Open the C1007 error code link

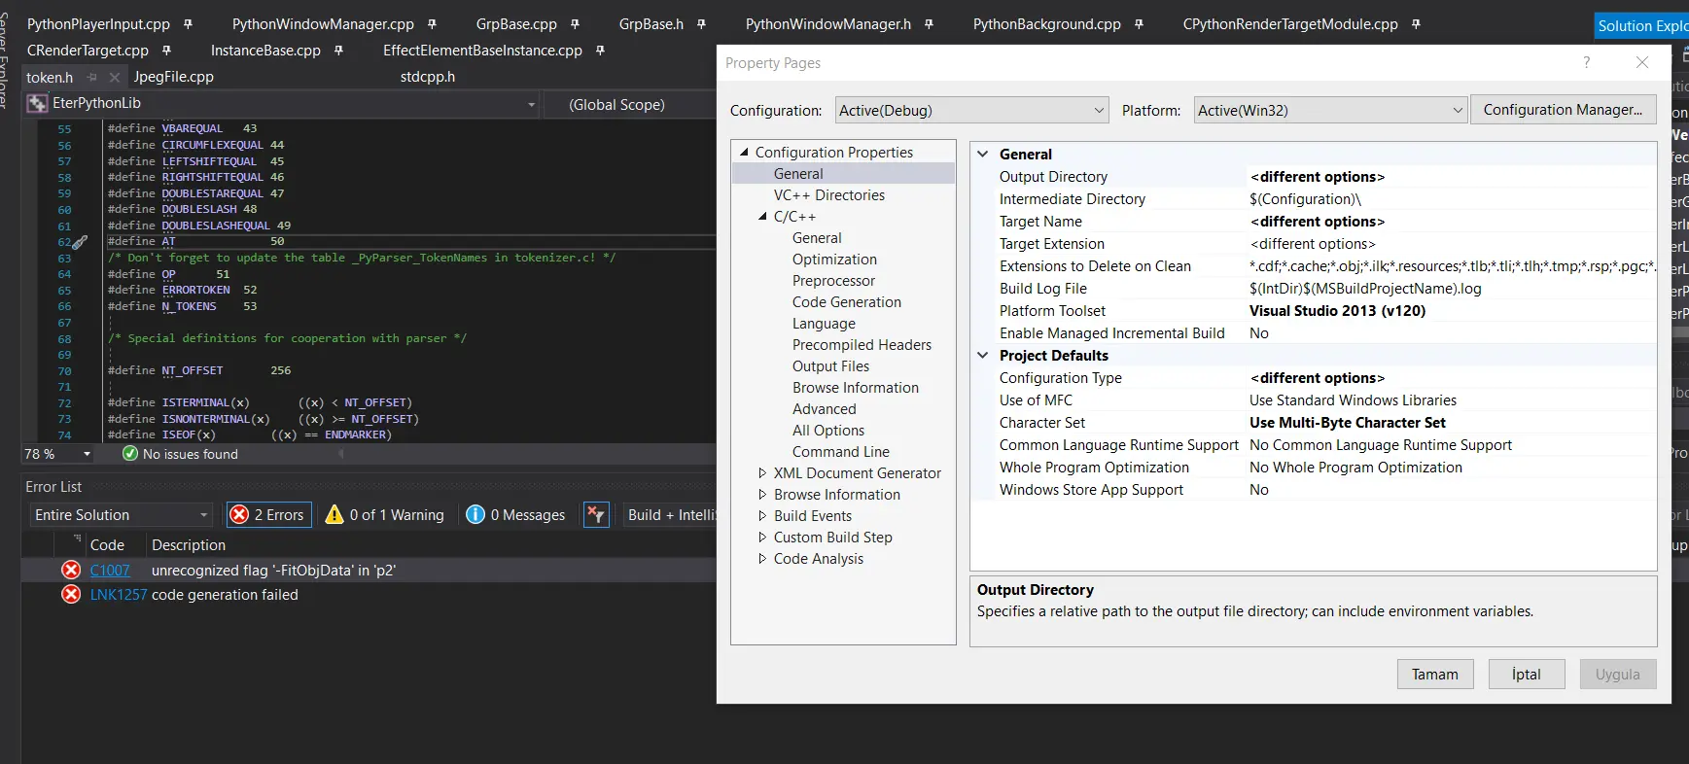tap(110, 571)
